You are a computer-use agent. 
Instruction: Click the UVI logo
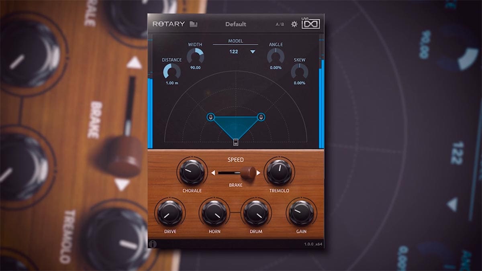coord(311,24)
